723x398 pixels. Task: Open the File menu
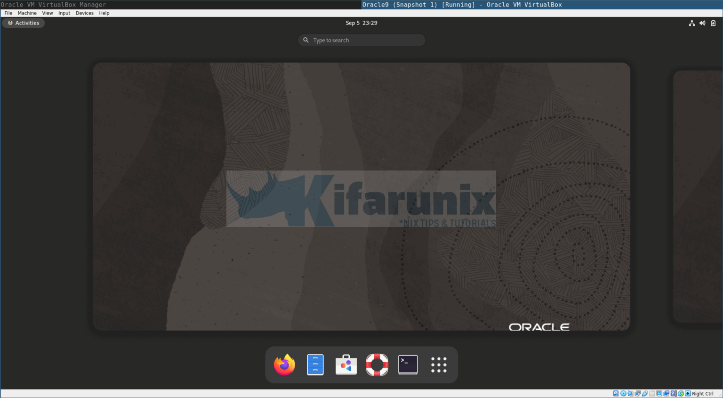pyautogui.click(x=8, y=13)
